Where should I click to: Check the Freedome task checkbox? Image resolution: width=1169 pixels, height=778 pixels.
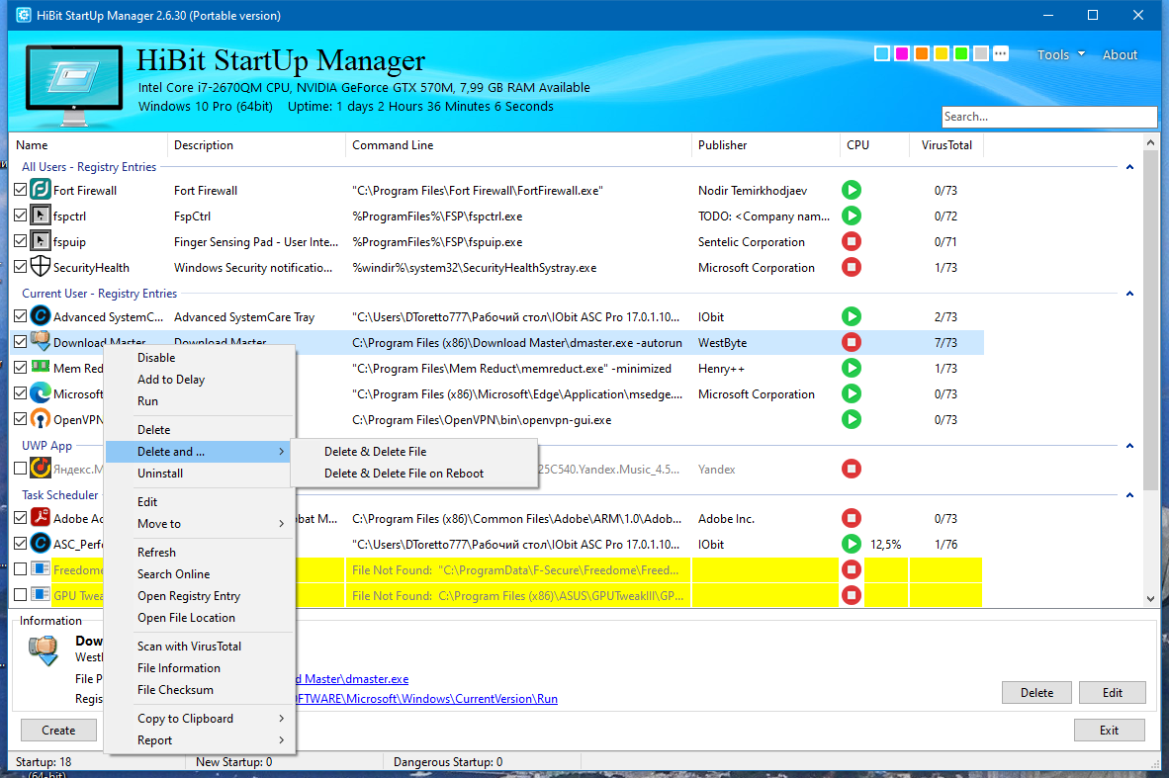(x=20, y=569)
